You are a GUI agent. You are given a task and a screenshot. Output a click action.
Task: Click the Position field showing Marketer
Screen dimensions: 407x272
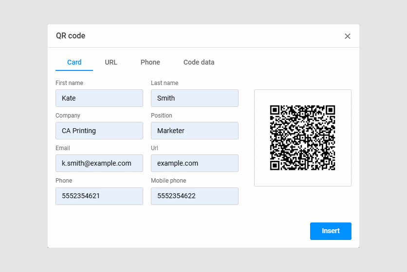click(195, 131)
